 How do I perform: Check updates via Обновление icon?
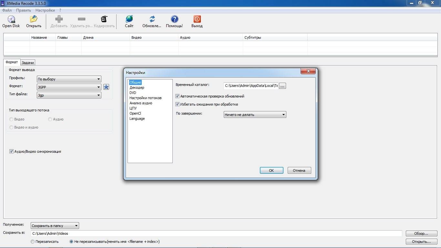pos(152,19)
